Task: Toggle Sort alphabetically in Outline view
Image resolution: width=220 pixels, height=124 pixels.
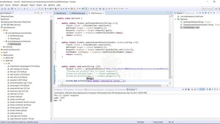Action: click(x=203, y=13)
